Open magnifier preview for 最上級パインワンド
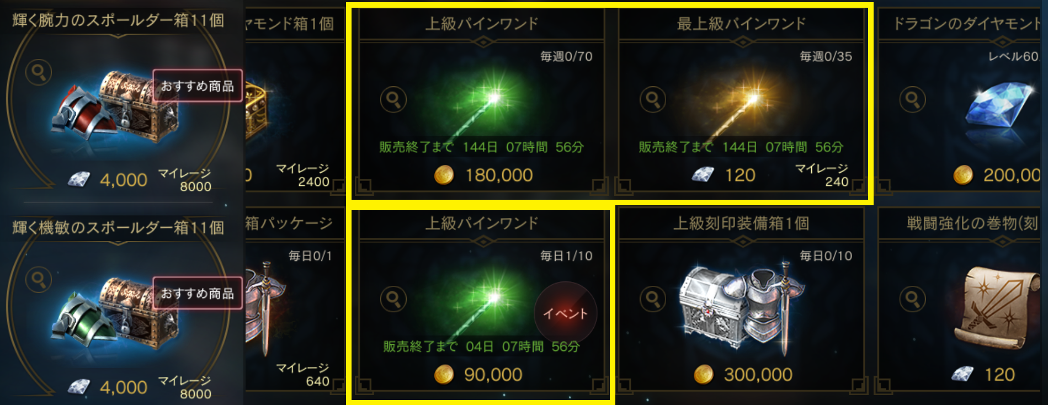Image resolution: width=1048 pixels, height=405 pixels. (653, 100)
